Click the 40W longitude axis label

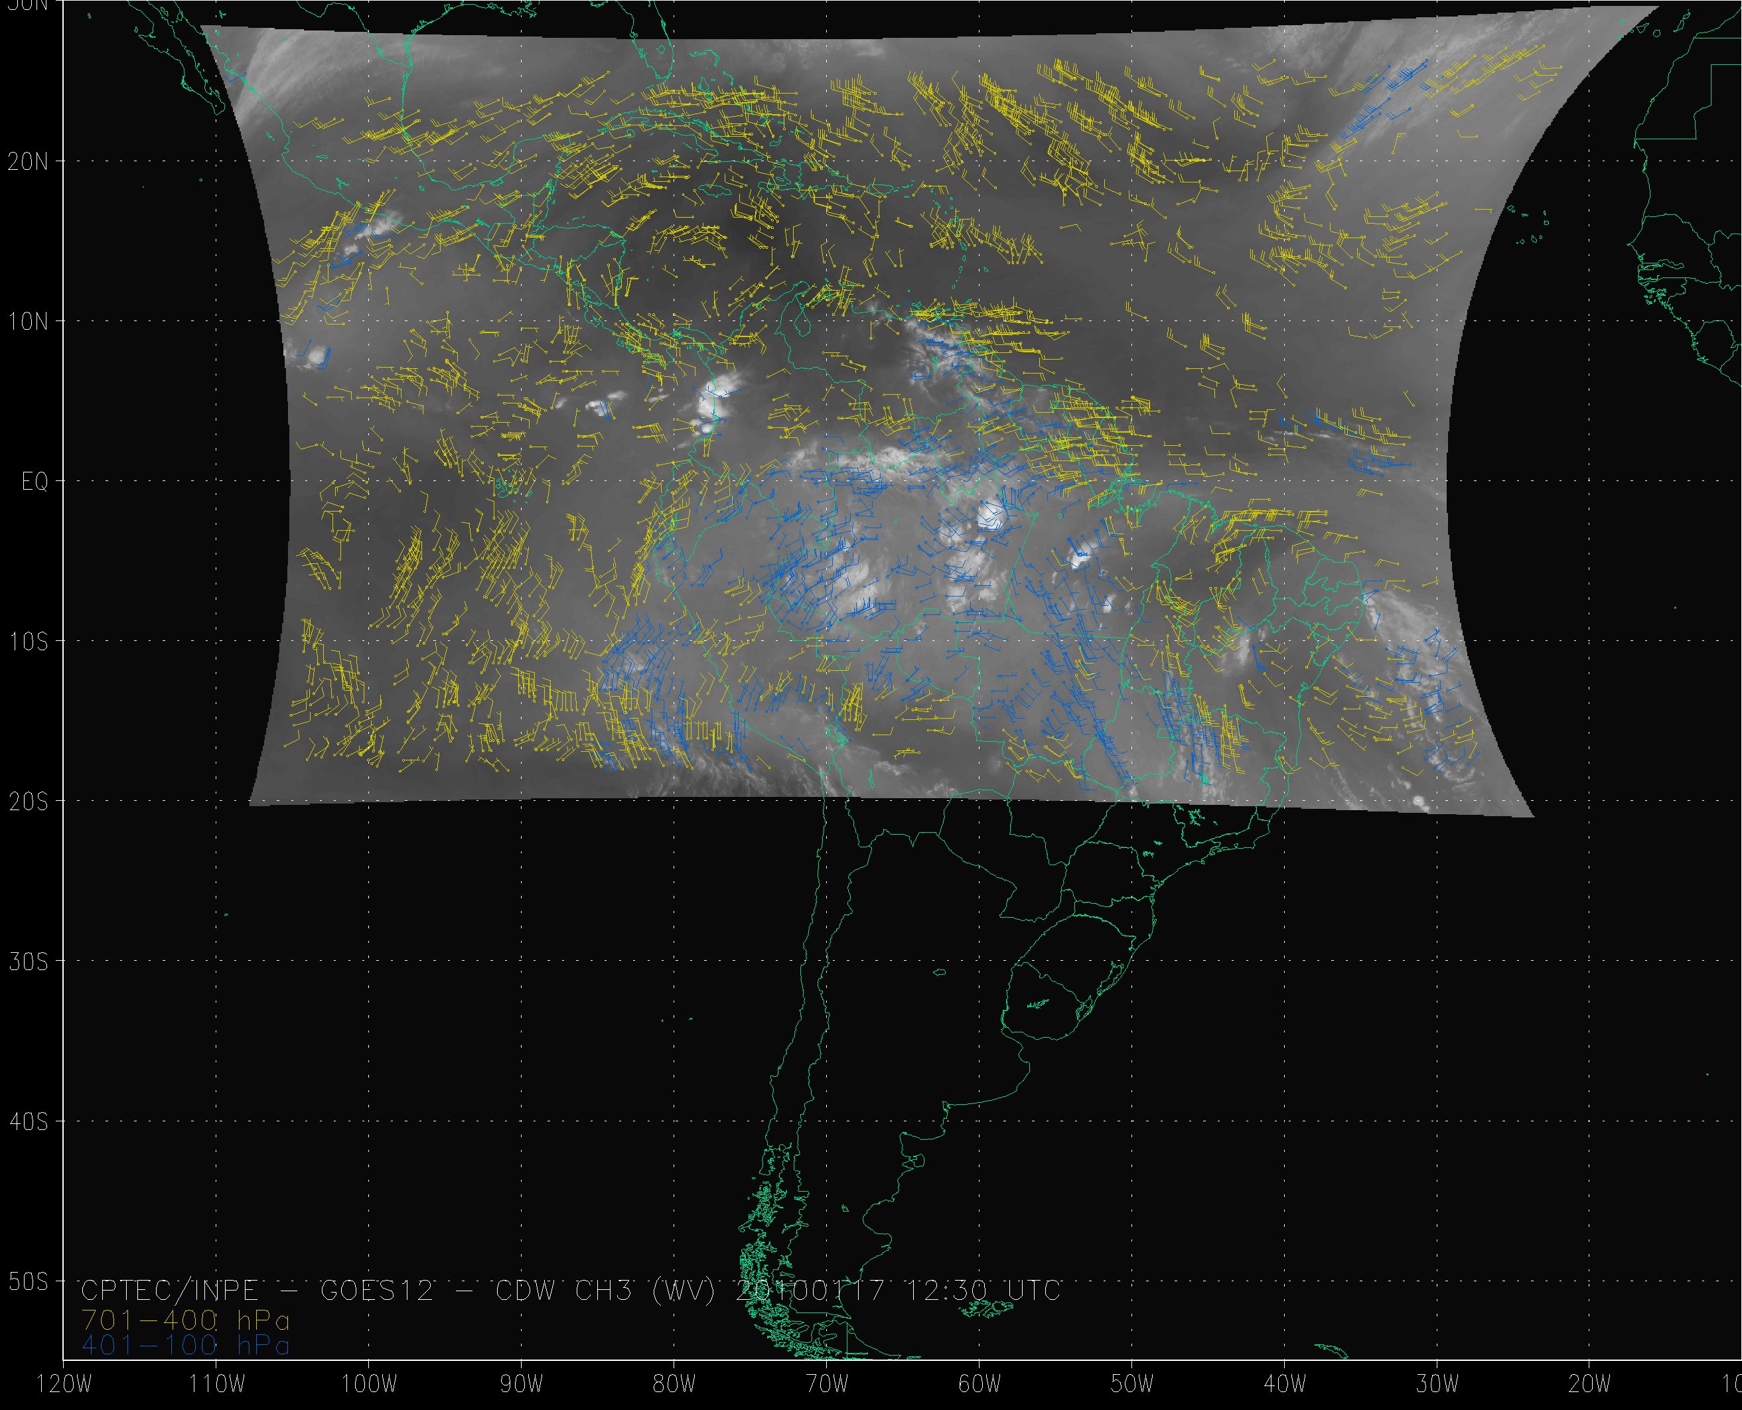point(1285,1384)
